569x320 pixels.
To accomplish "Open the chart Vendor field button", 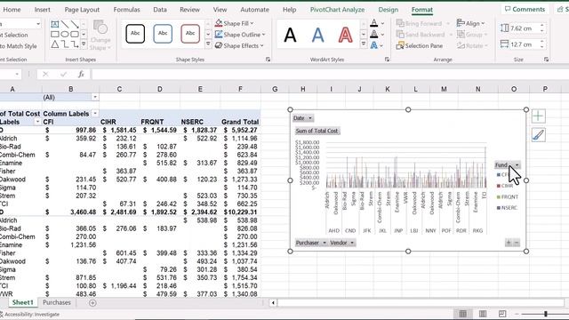I will click(x=341, y=243).
